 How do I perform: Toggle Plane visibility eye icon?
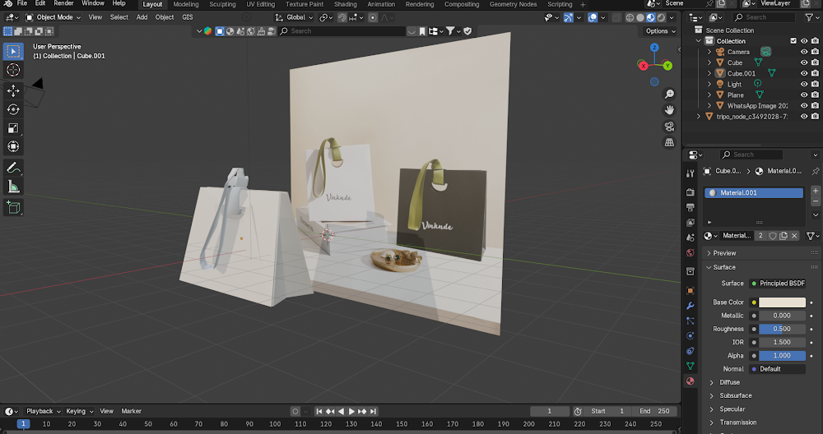[803, 95]
